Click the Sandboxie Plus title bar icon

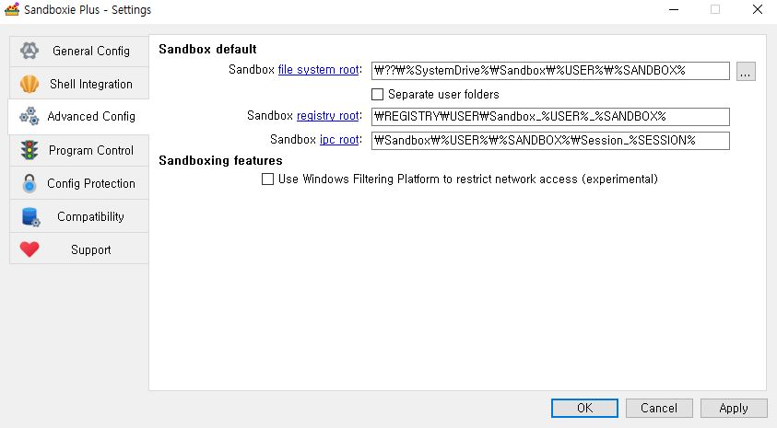click(x=11, y=9)
